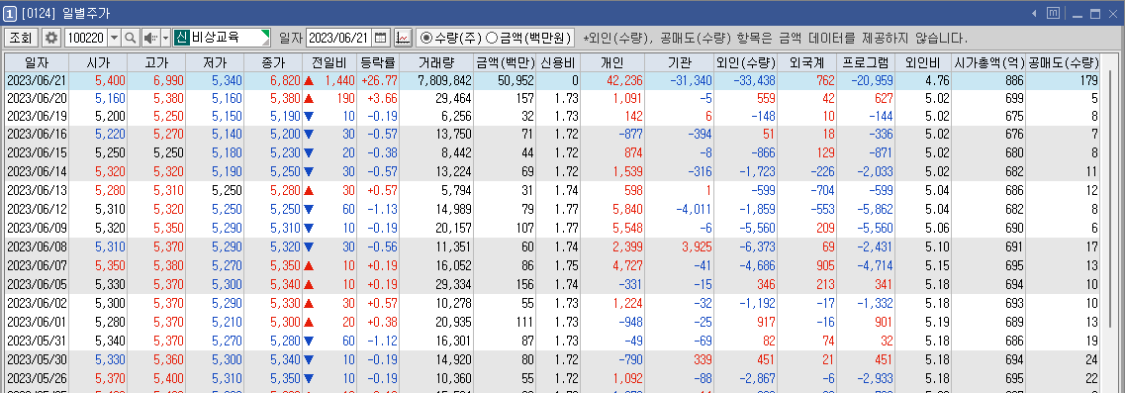Click the chart view icon
This screenshot has width=1125, height=393.
[x=403, y=38]
